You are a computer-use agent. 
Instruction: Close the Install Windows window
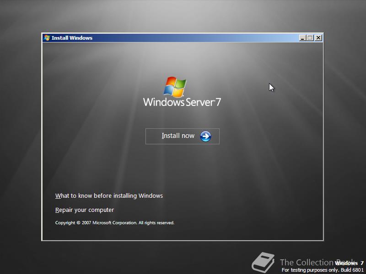point(318,38)
